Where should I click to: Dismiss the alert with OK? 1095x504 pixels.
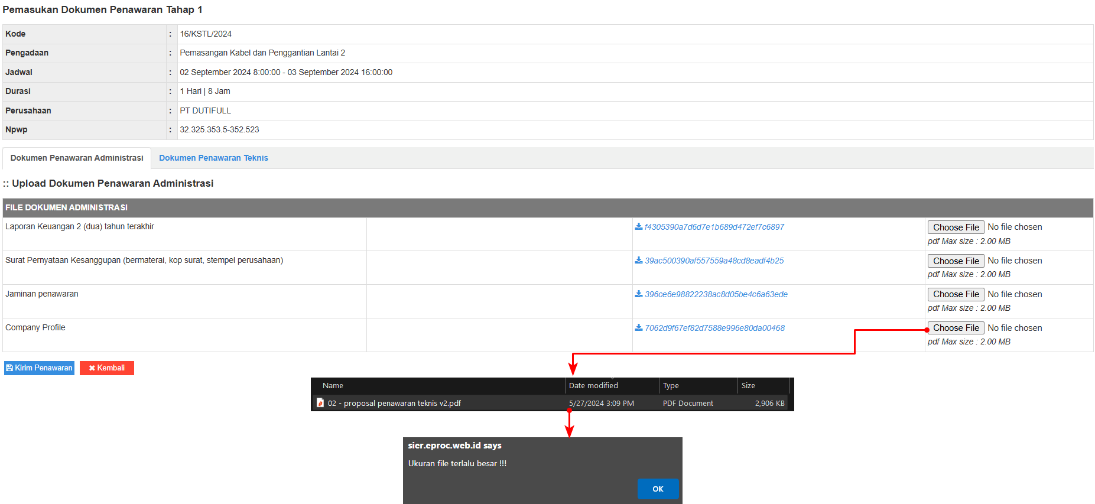pyautogui.click(x=657, y=489)
